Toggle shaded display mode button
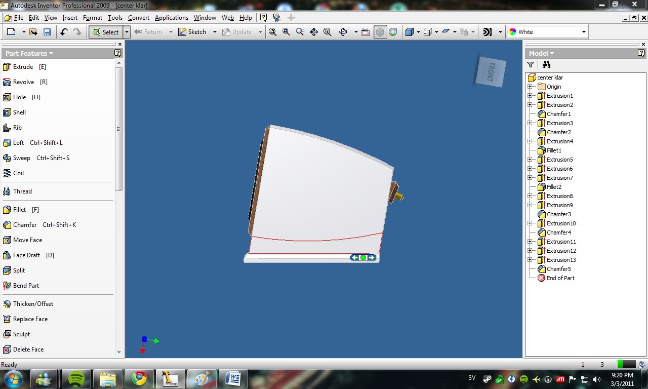Viewport: 648px width, 389px height. (x=380, y=32)
